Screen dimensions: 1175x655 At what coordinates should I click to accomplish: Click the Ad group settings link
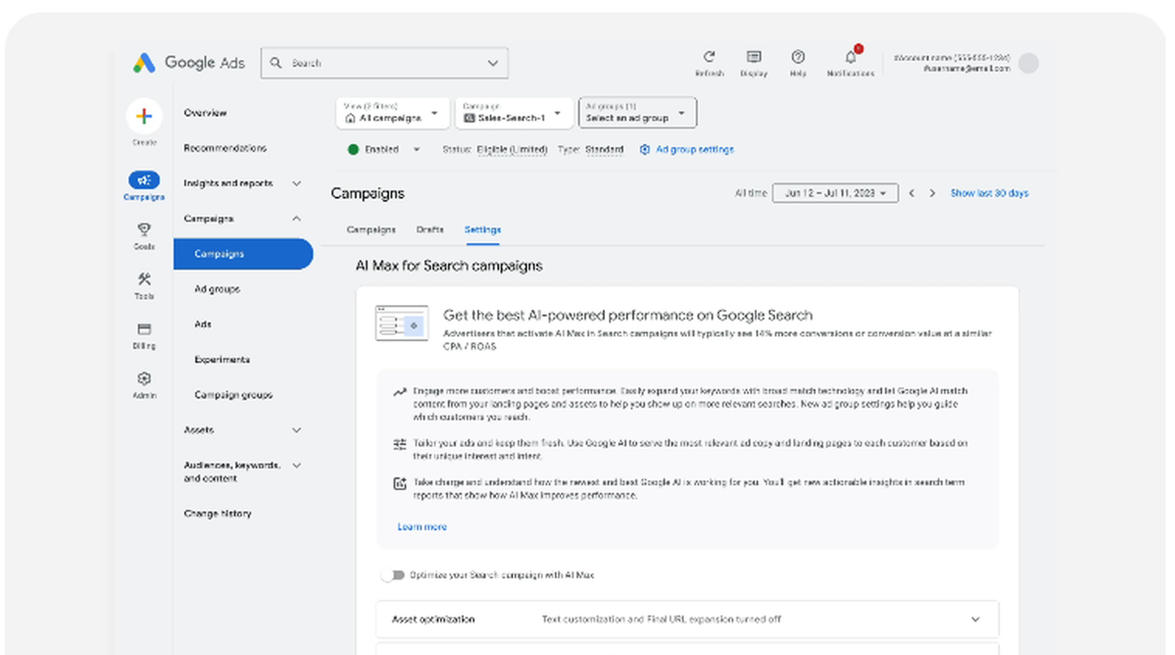coord(694,150)
